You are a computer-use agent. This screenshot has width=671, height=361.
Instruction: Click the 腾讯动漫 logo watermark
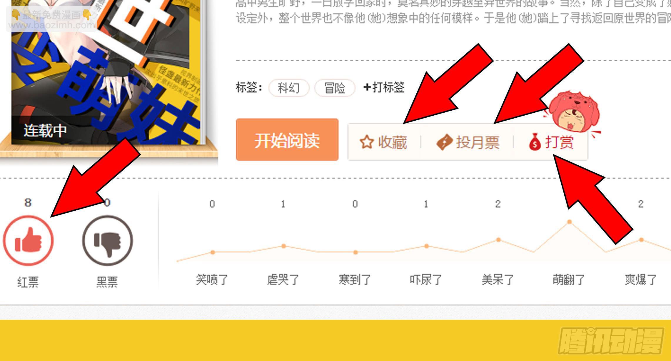tap(610, 341)
